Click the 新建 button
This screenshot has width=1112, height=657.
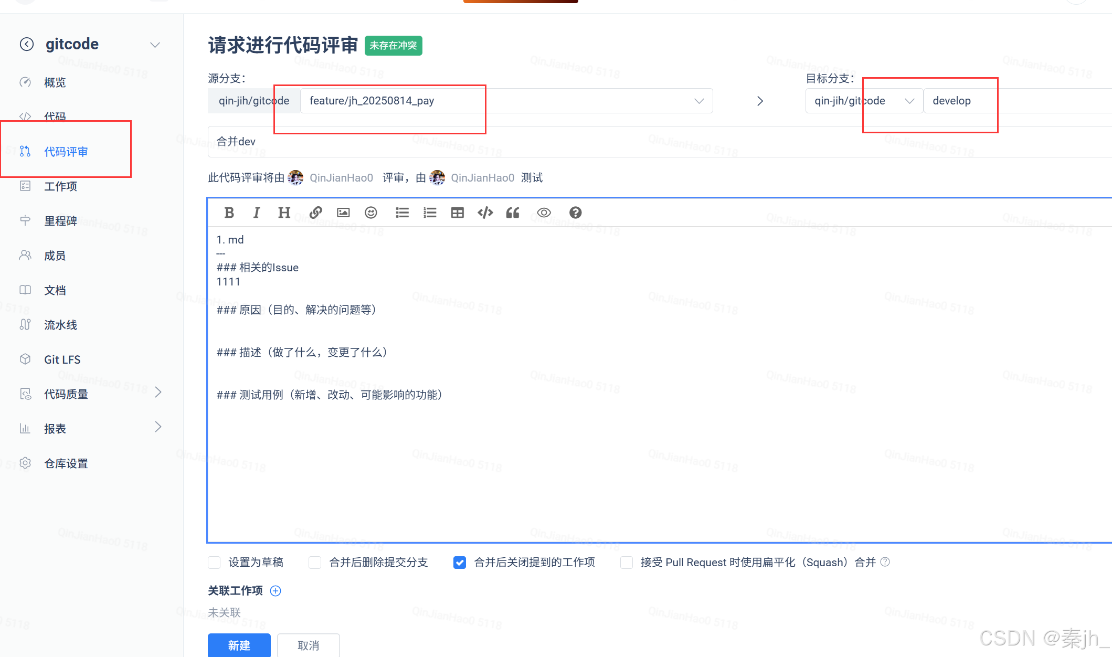coord(239,645)
